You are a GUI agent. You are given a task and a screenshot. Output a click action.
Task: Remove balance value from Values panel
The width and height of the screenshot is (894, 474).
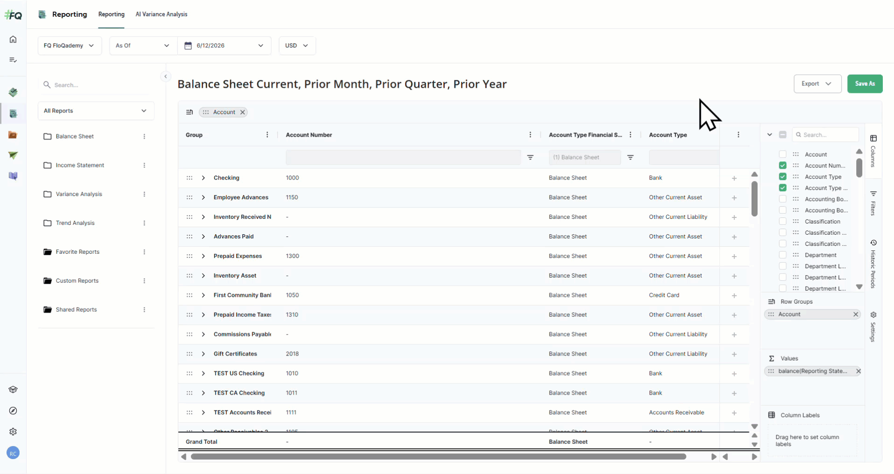858,371
